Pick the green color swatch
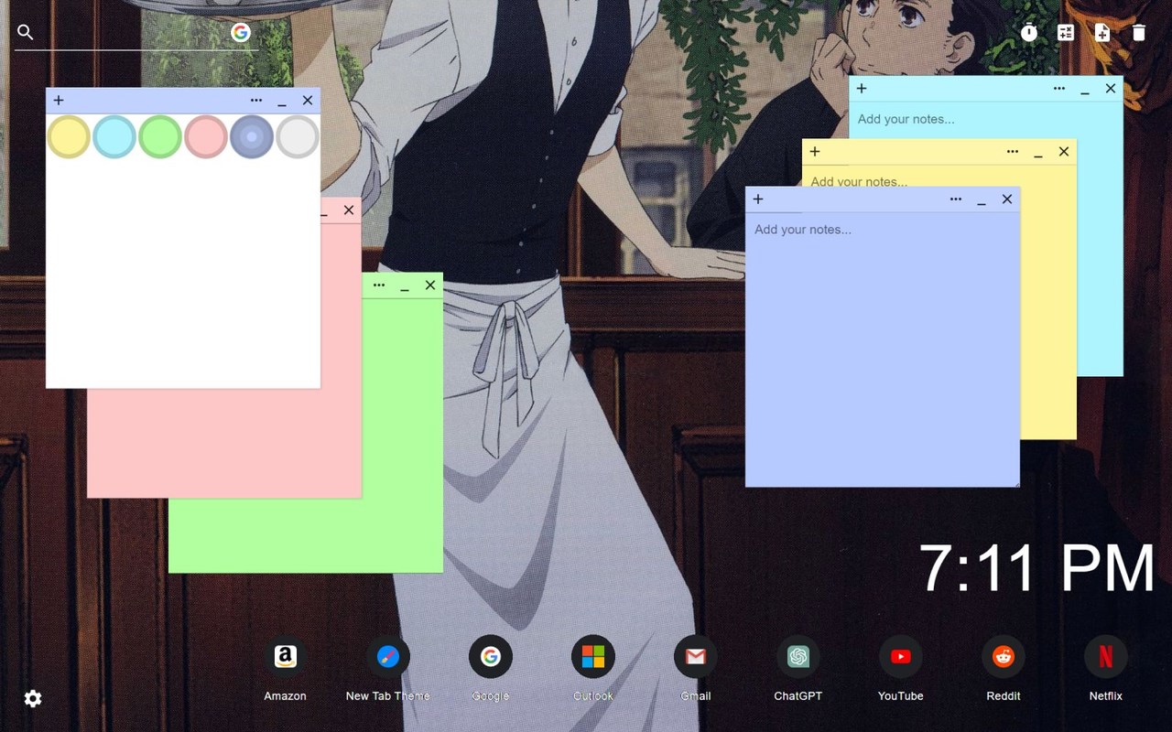The image size is (1172, 732). coord(160,137)
